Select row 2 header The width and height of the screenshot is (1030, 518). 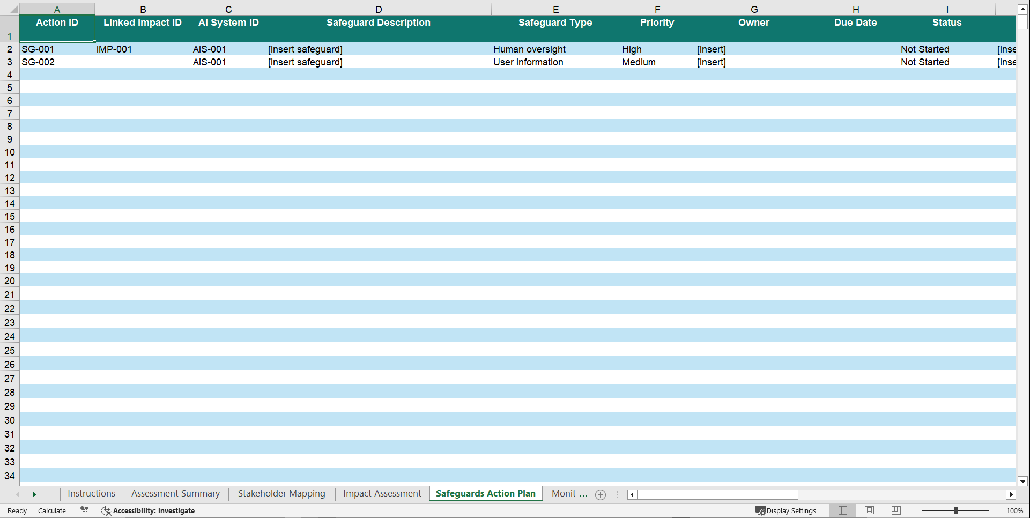pyautogui.click(x=10, y=49)
